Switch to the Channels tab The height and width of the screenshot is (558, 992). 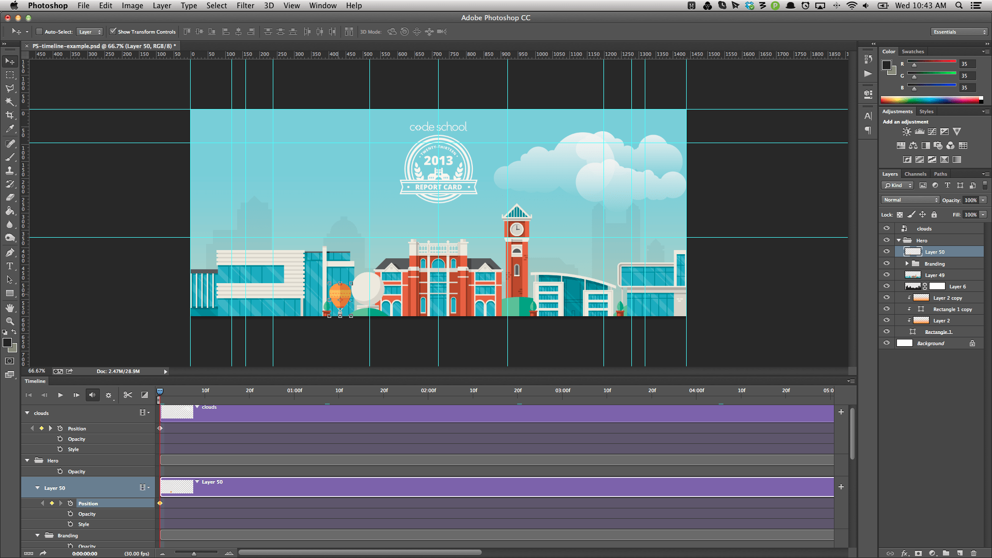point(915,174)
